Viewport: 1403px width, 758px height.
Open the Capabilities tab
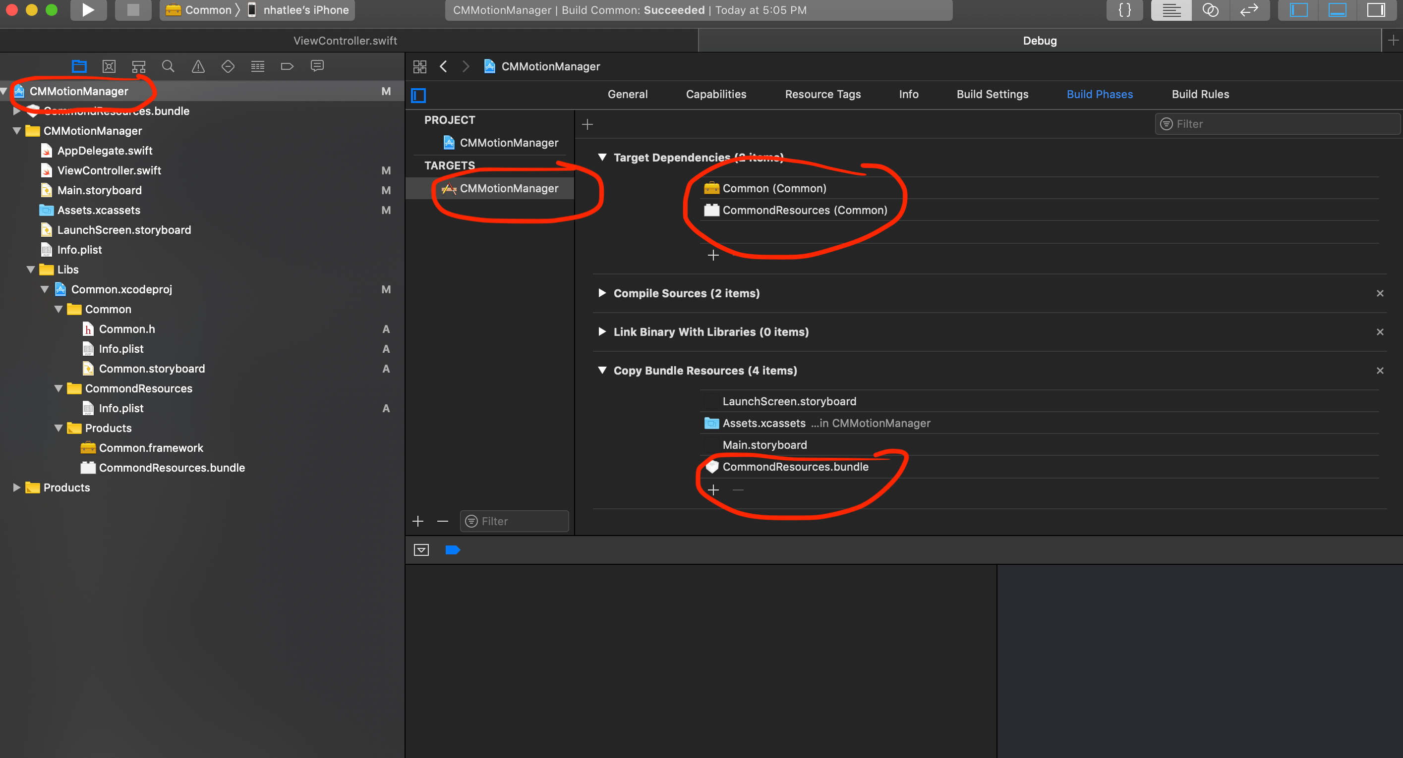(716, 94)
